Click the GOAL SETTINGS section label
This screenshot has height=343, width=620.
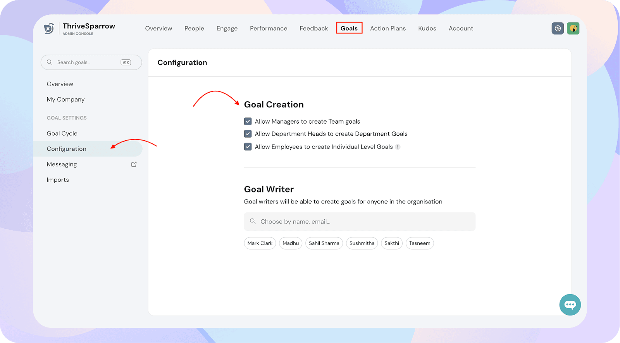coord(67,118)
